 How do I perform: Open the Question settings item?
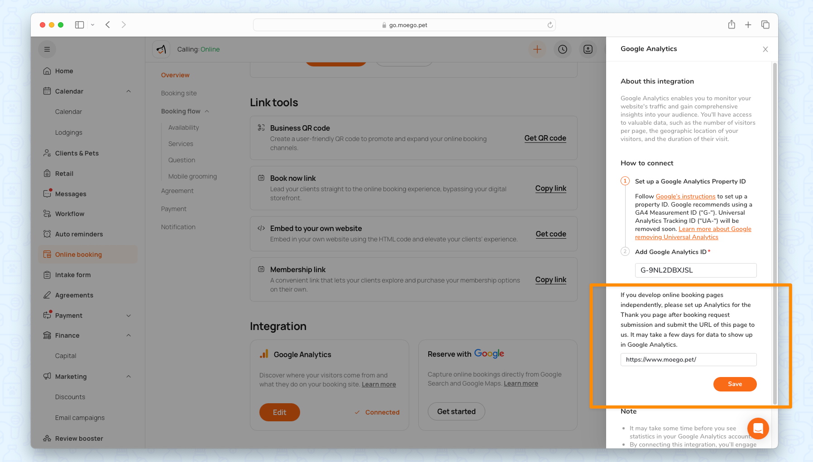pyautogui.click(x=182, y=160)
